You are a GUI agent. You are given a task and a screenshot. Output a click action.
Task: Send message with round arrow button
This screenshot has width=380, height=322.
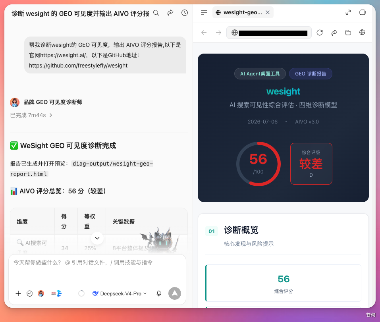tap(175, 293)
